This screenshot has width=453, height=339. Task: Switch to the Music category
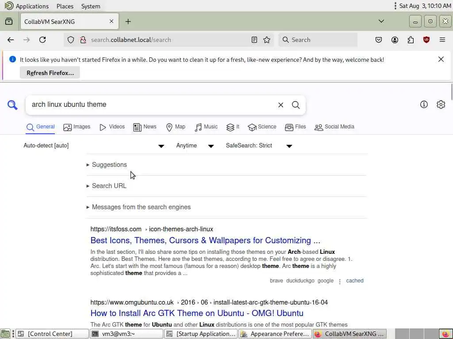coord(206,127)
